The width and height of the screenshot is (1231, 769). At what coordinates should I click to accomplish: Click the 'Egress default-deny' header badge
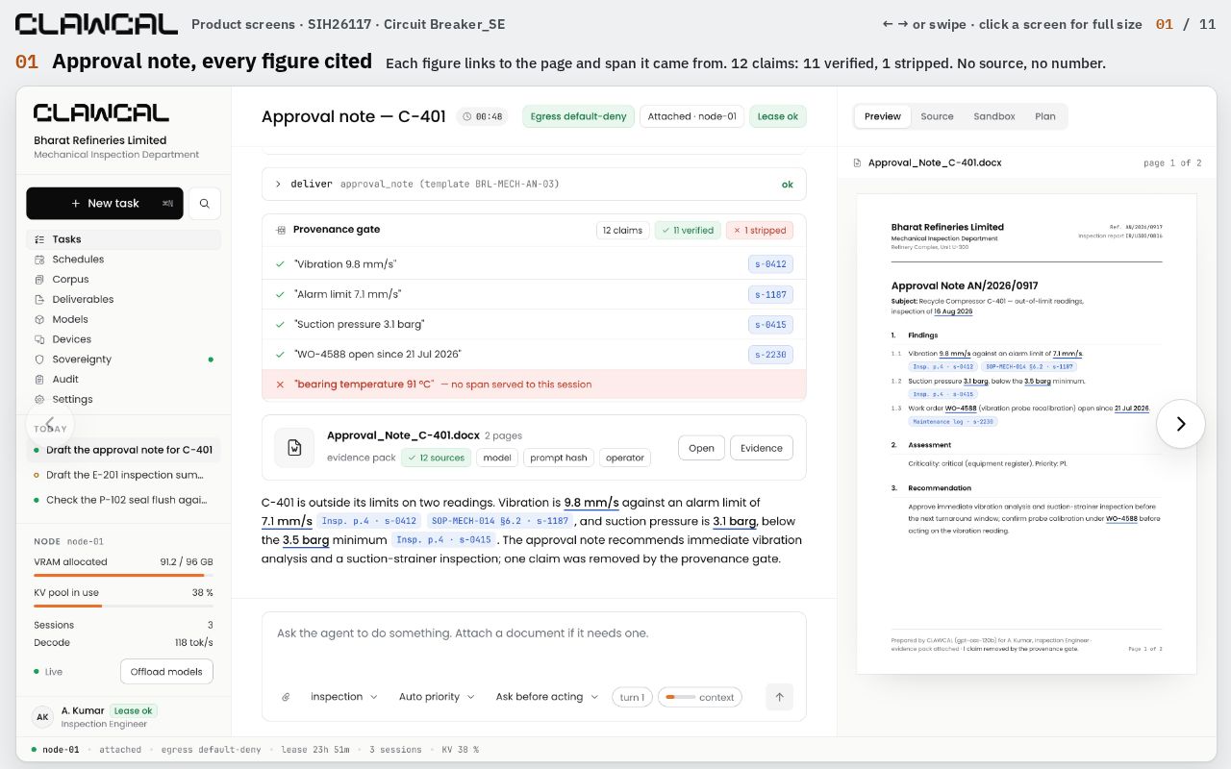(x=579, y=116)
